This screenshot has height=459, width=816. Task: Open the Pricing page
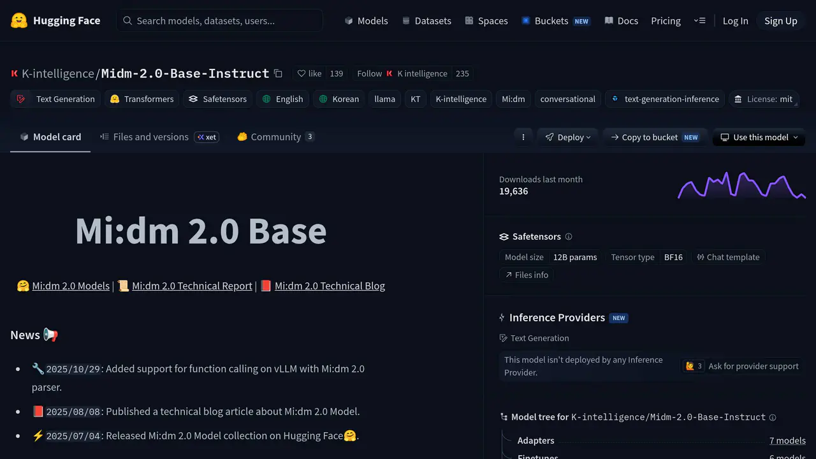[x=666, y=20]
